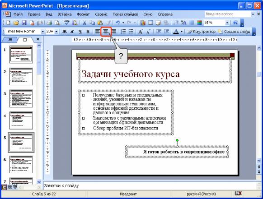Undo the last action
The height and width of the screenshot is (199, 263).
[117, 23]
